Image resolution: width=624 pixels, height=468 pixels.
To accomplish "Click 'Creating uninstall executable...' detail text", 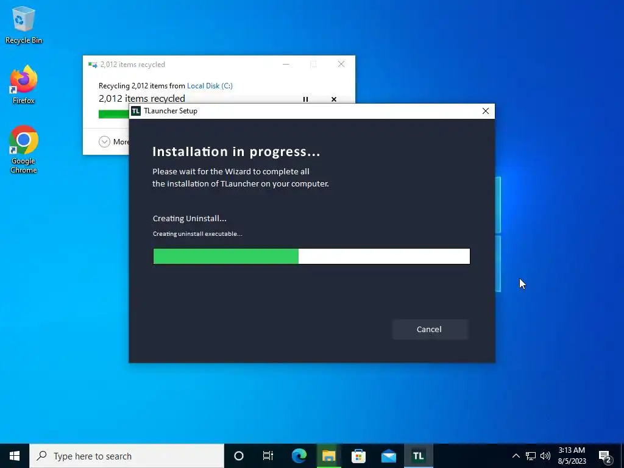I will (x=197, y=233).
